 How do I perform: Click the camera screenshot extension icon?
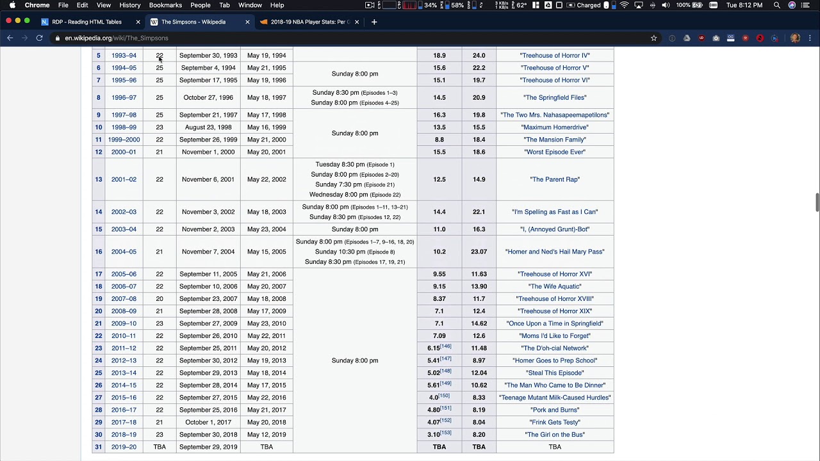[716, 38]
